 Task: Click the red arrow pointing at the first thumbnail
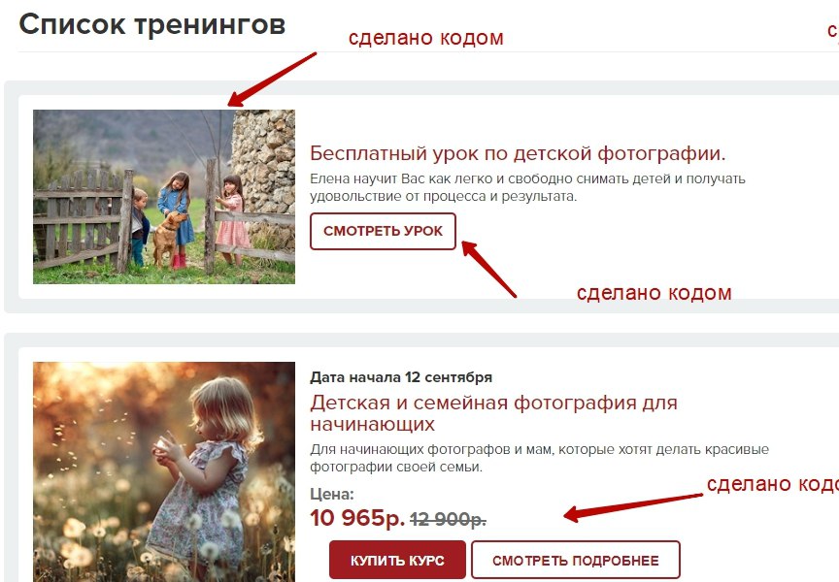point(272,80)
